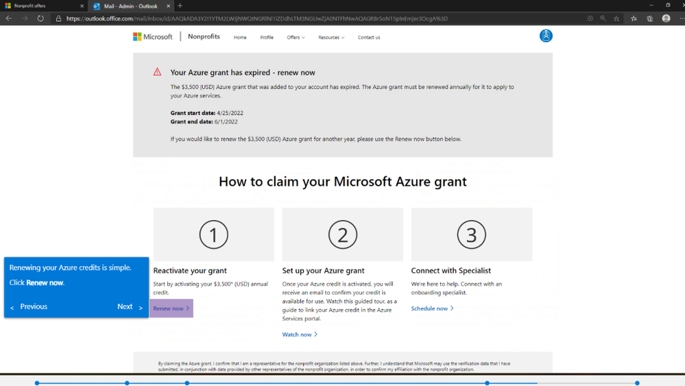This screenshot has height=386, width=685.
Task: Open the browser profile avatar
Action: click(x=666, y=19)
